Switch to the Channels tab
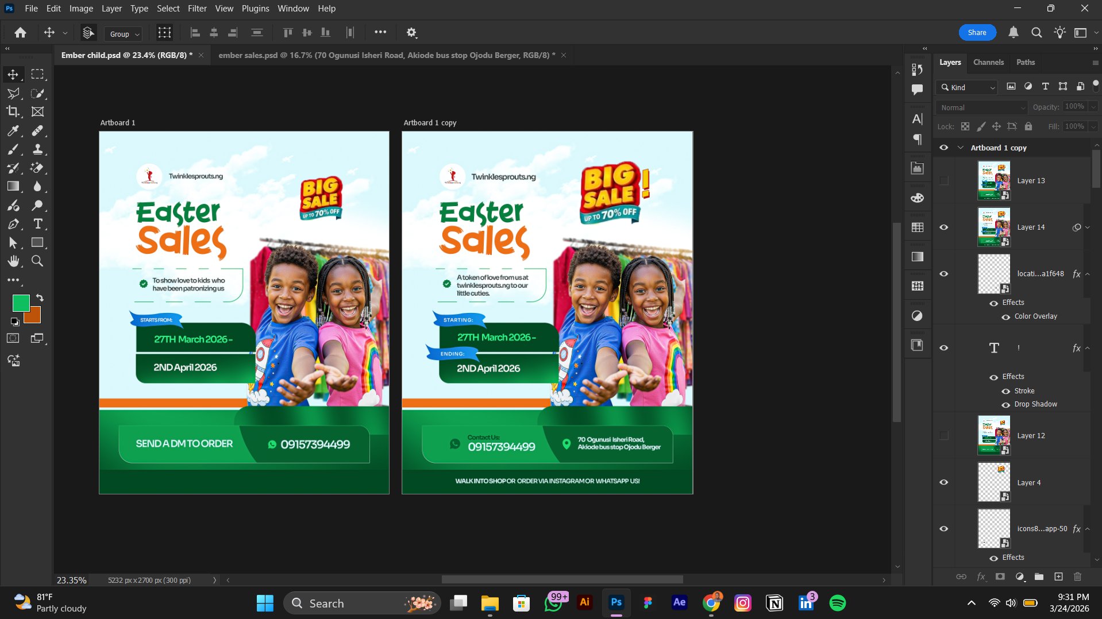The image size is (1102, 619). [x=988, y=62]
